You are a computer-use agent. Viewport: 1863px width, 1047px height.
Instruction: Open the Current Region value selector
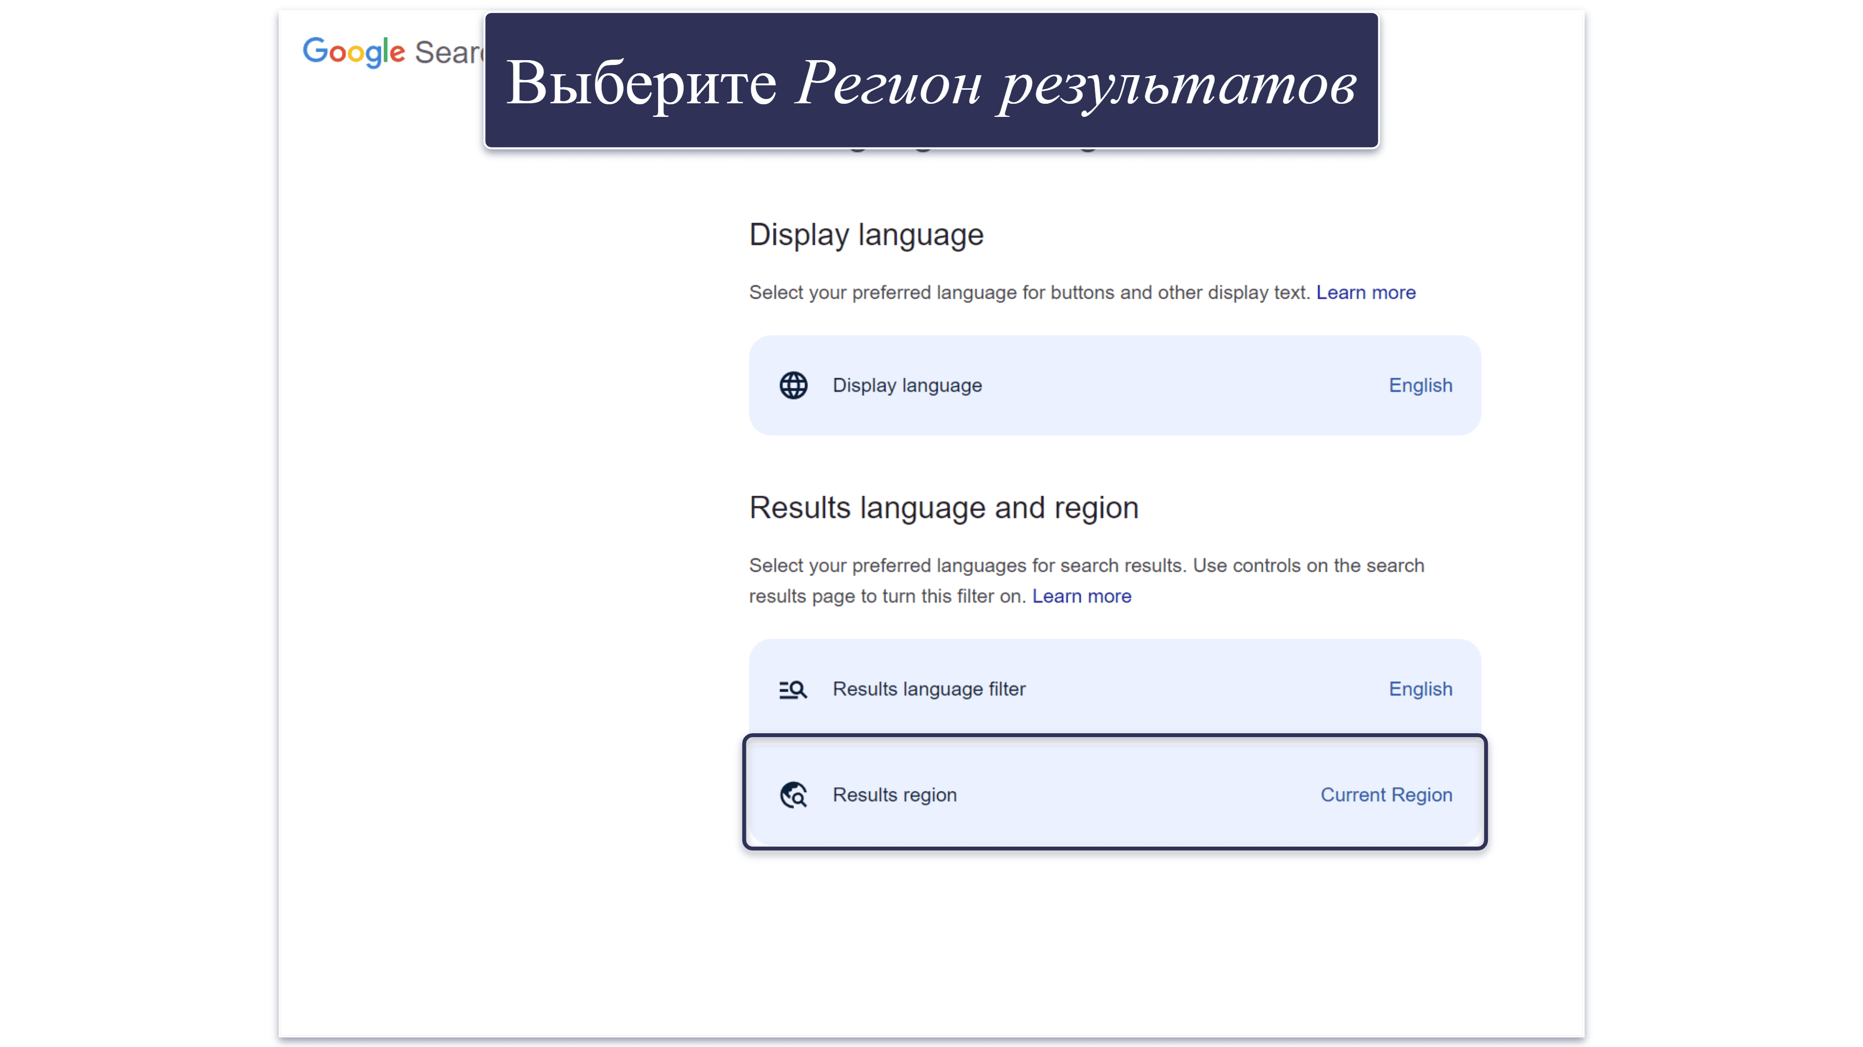tap(1386, 795)
